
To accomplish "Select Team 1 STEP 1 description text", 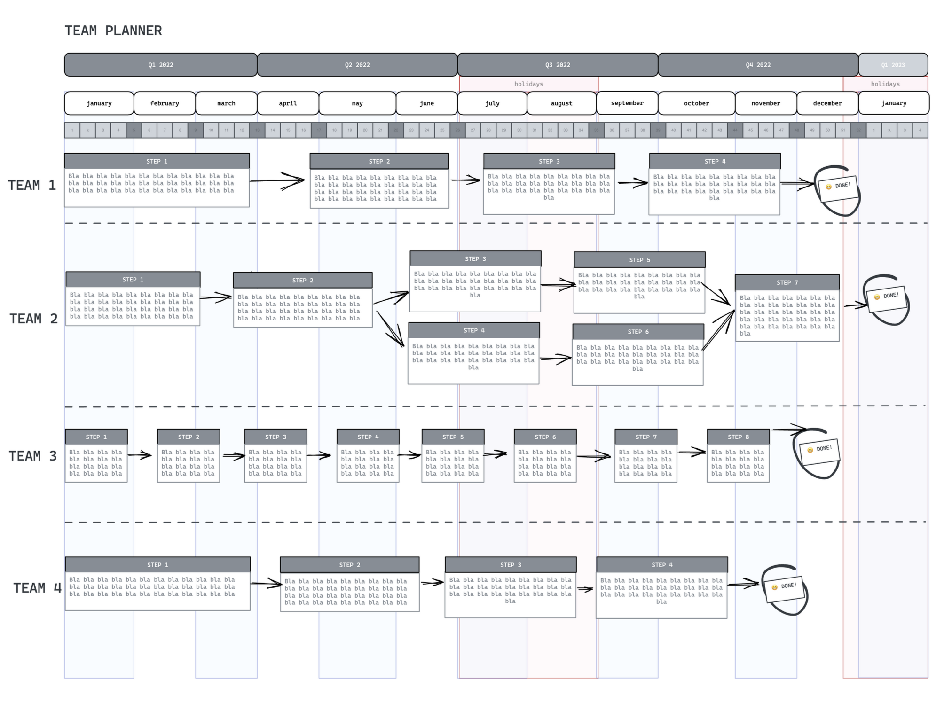I will coord(151,183).
